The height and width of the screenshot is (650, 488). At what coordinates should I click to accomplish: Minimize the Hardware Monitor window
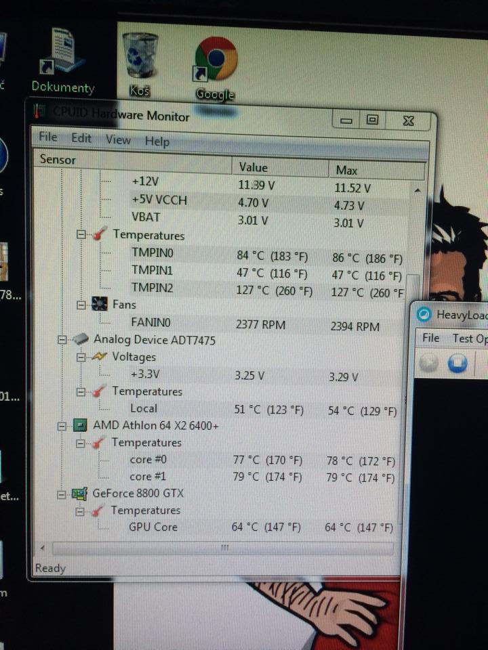(x=346, y=121)
